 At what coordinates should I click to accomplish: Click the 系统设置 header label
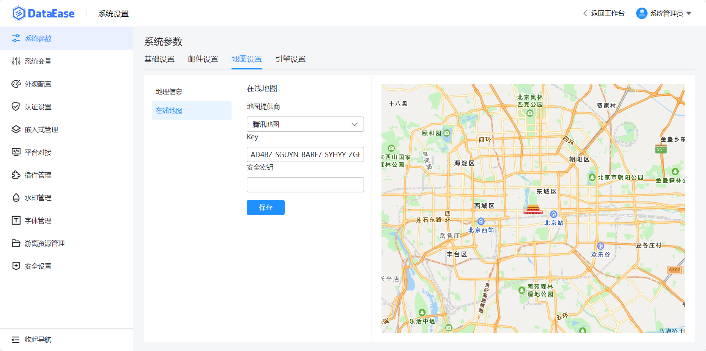113,14
